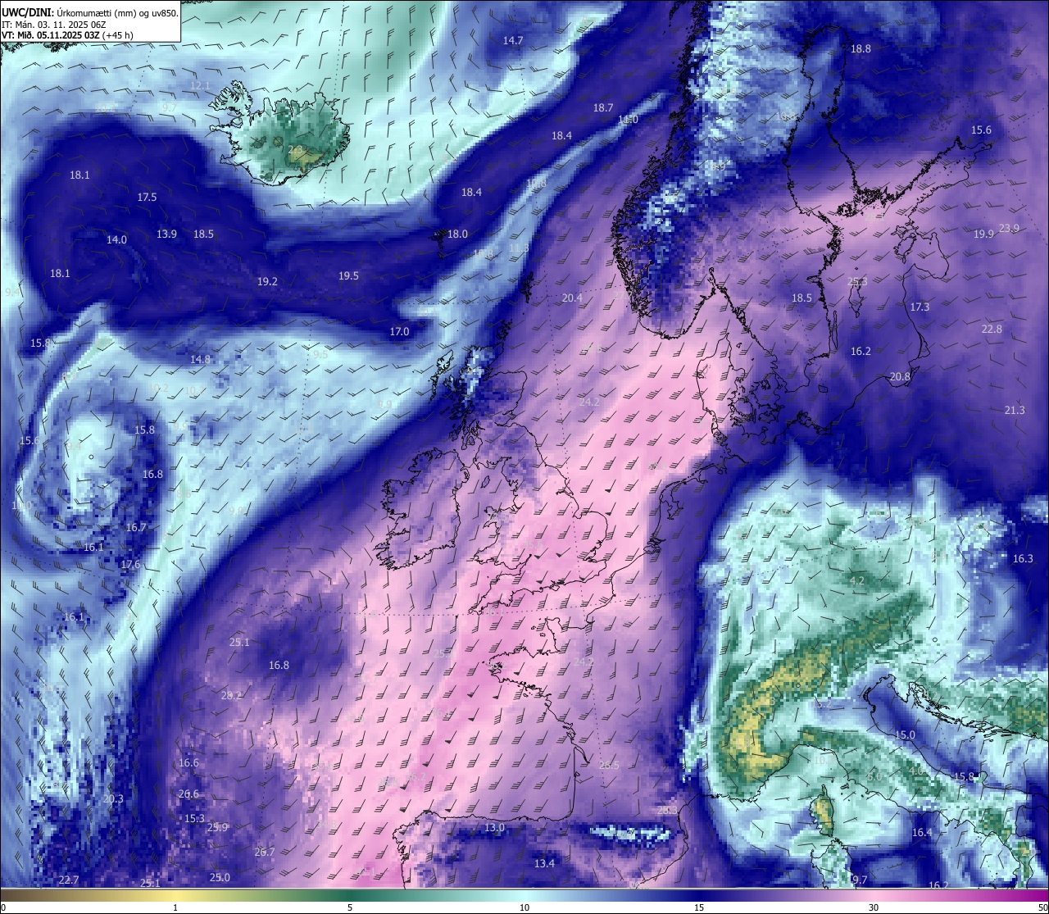Click the 5 tick on the colour scale
Viewport: 1049px width, 914px height.
(x=350, y=907)
